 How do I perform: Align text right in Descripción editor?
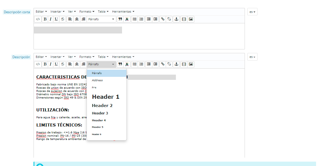pos(83,64)
